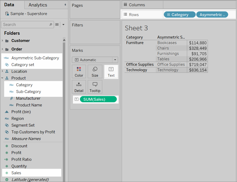Expand the Customer folder

tap(2, 41)
